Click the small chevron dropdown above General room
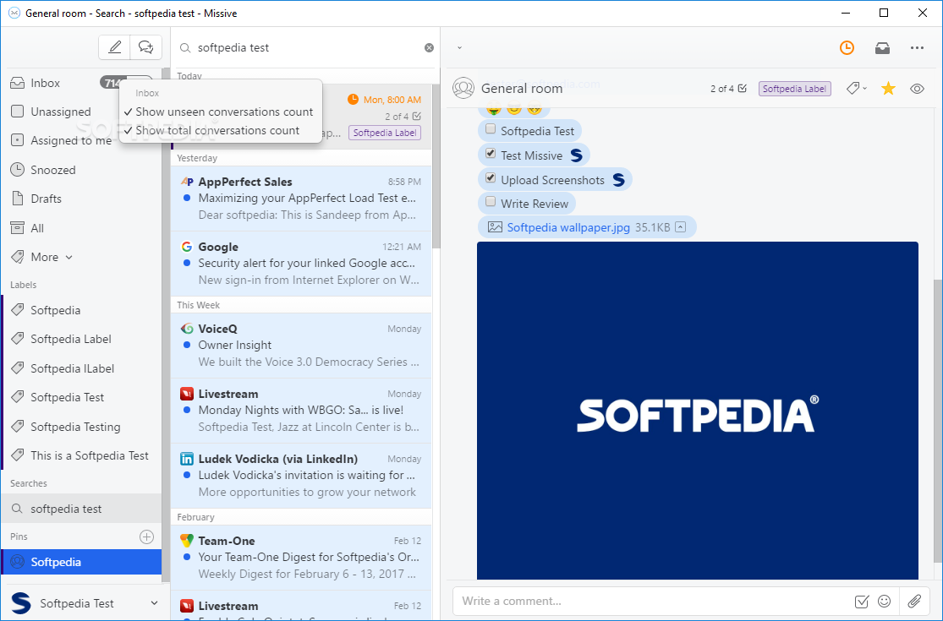943x621 pixels. 459,47
